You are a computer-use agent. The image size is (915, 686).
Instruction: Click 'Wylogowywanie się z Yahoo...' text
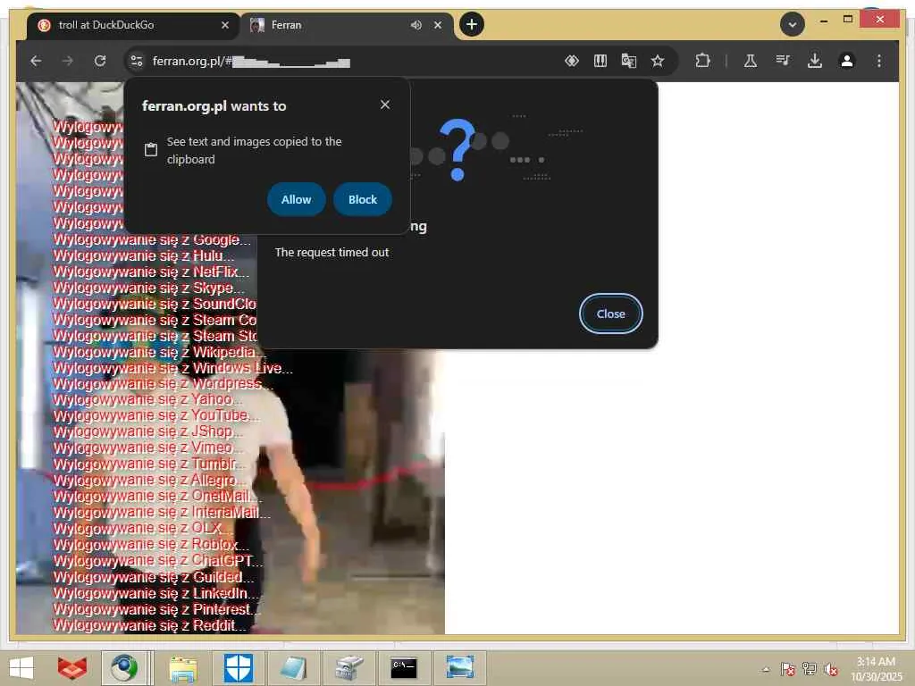(147, 399)
